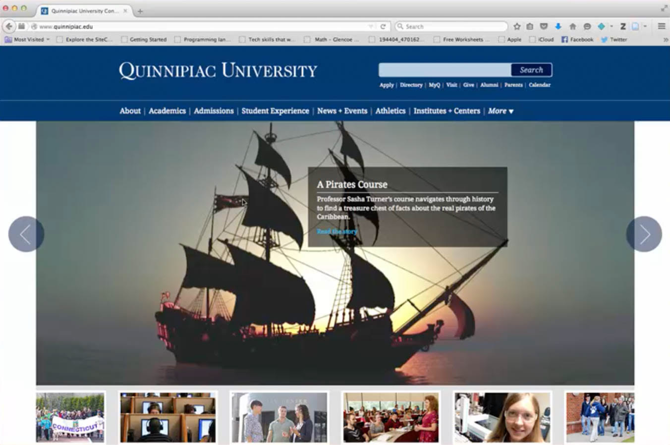Screen dimensions: 670x445
Task: Show more bookmarks with the double chevron
Action: click(x=665, y=40)
